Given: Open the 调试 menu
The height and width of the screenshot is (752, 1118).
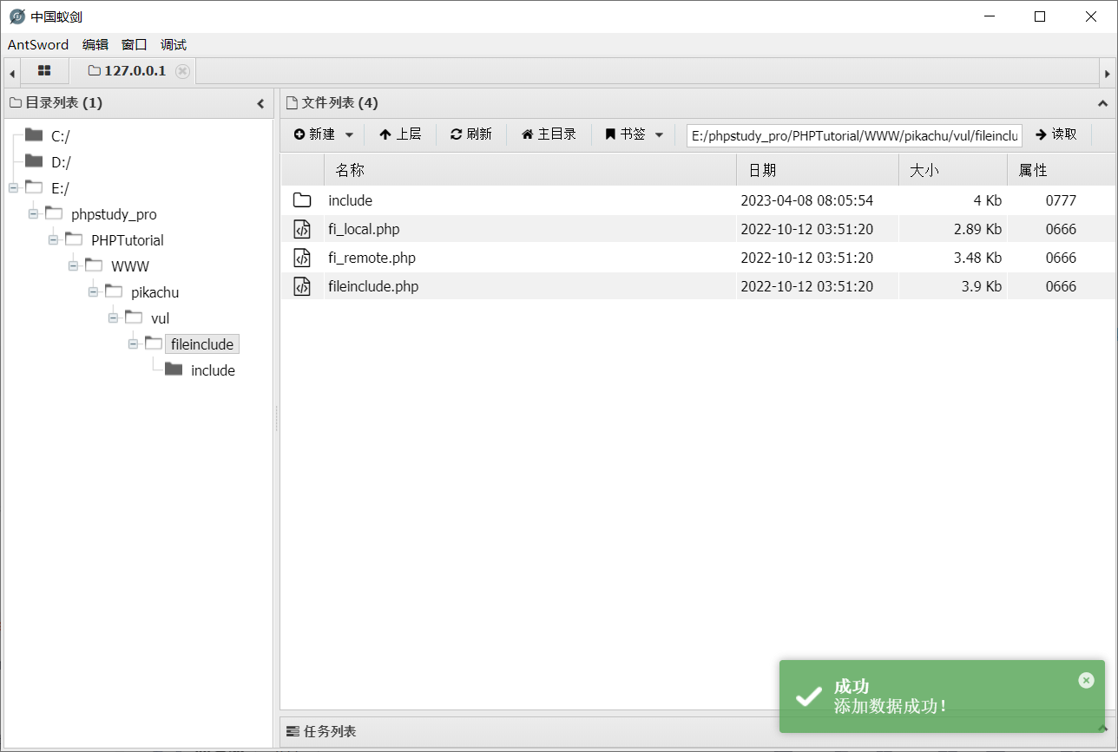Looking at the screenshot, I should tap(174, 45).
